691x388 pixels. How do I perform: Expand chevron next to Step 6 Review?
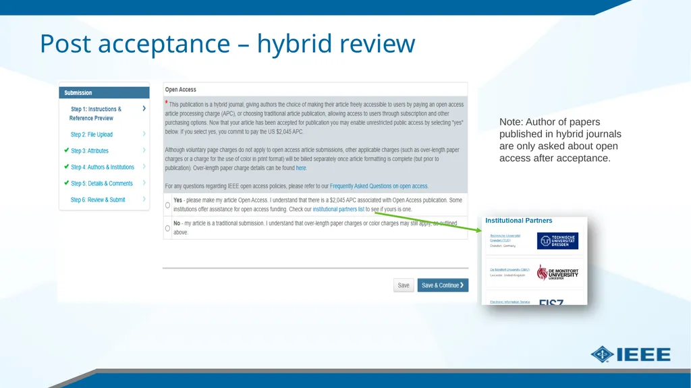coord(144,199)
